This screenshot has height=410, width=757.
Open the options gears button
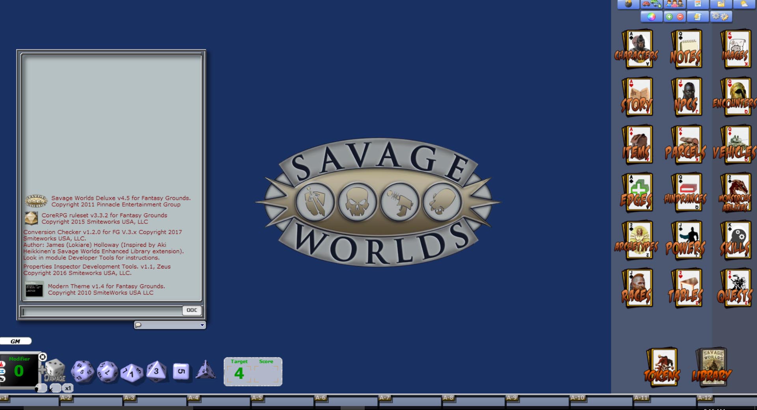[721, 17]
